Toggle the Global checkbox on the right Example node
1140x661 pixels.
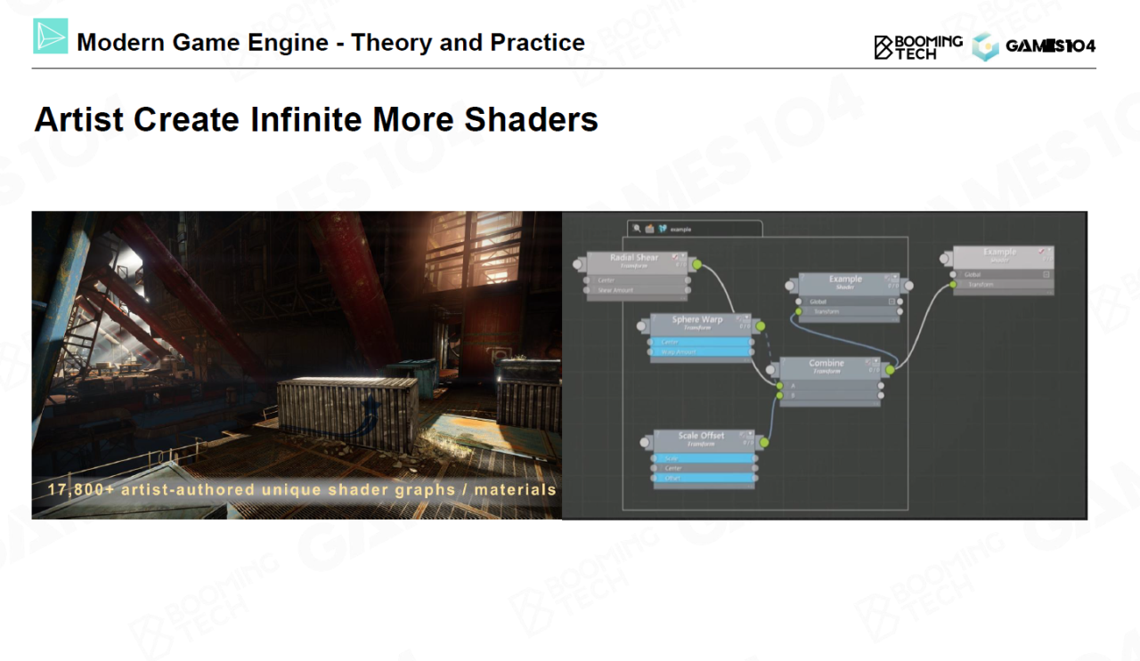tap(1046, 274)
